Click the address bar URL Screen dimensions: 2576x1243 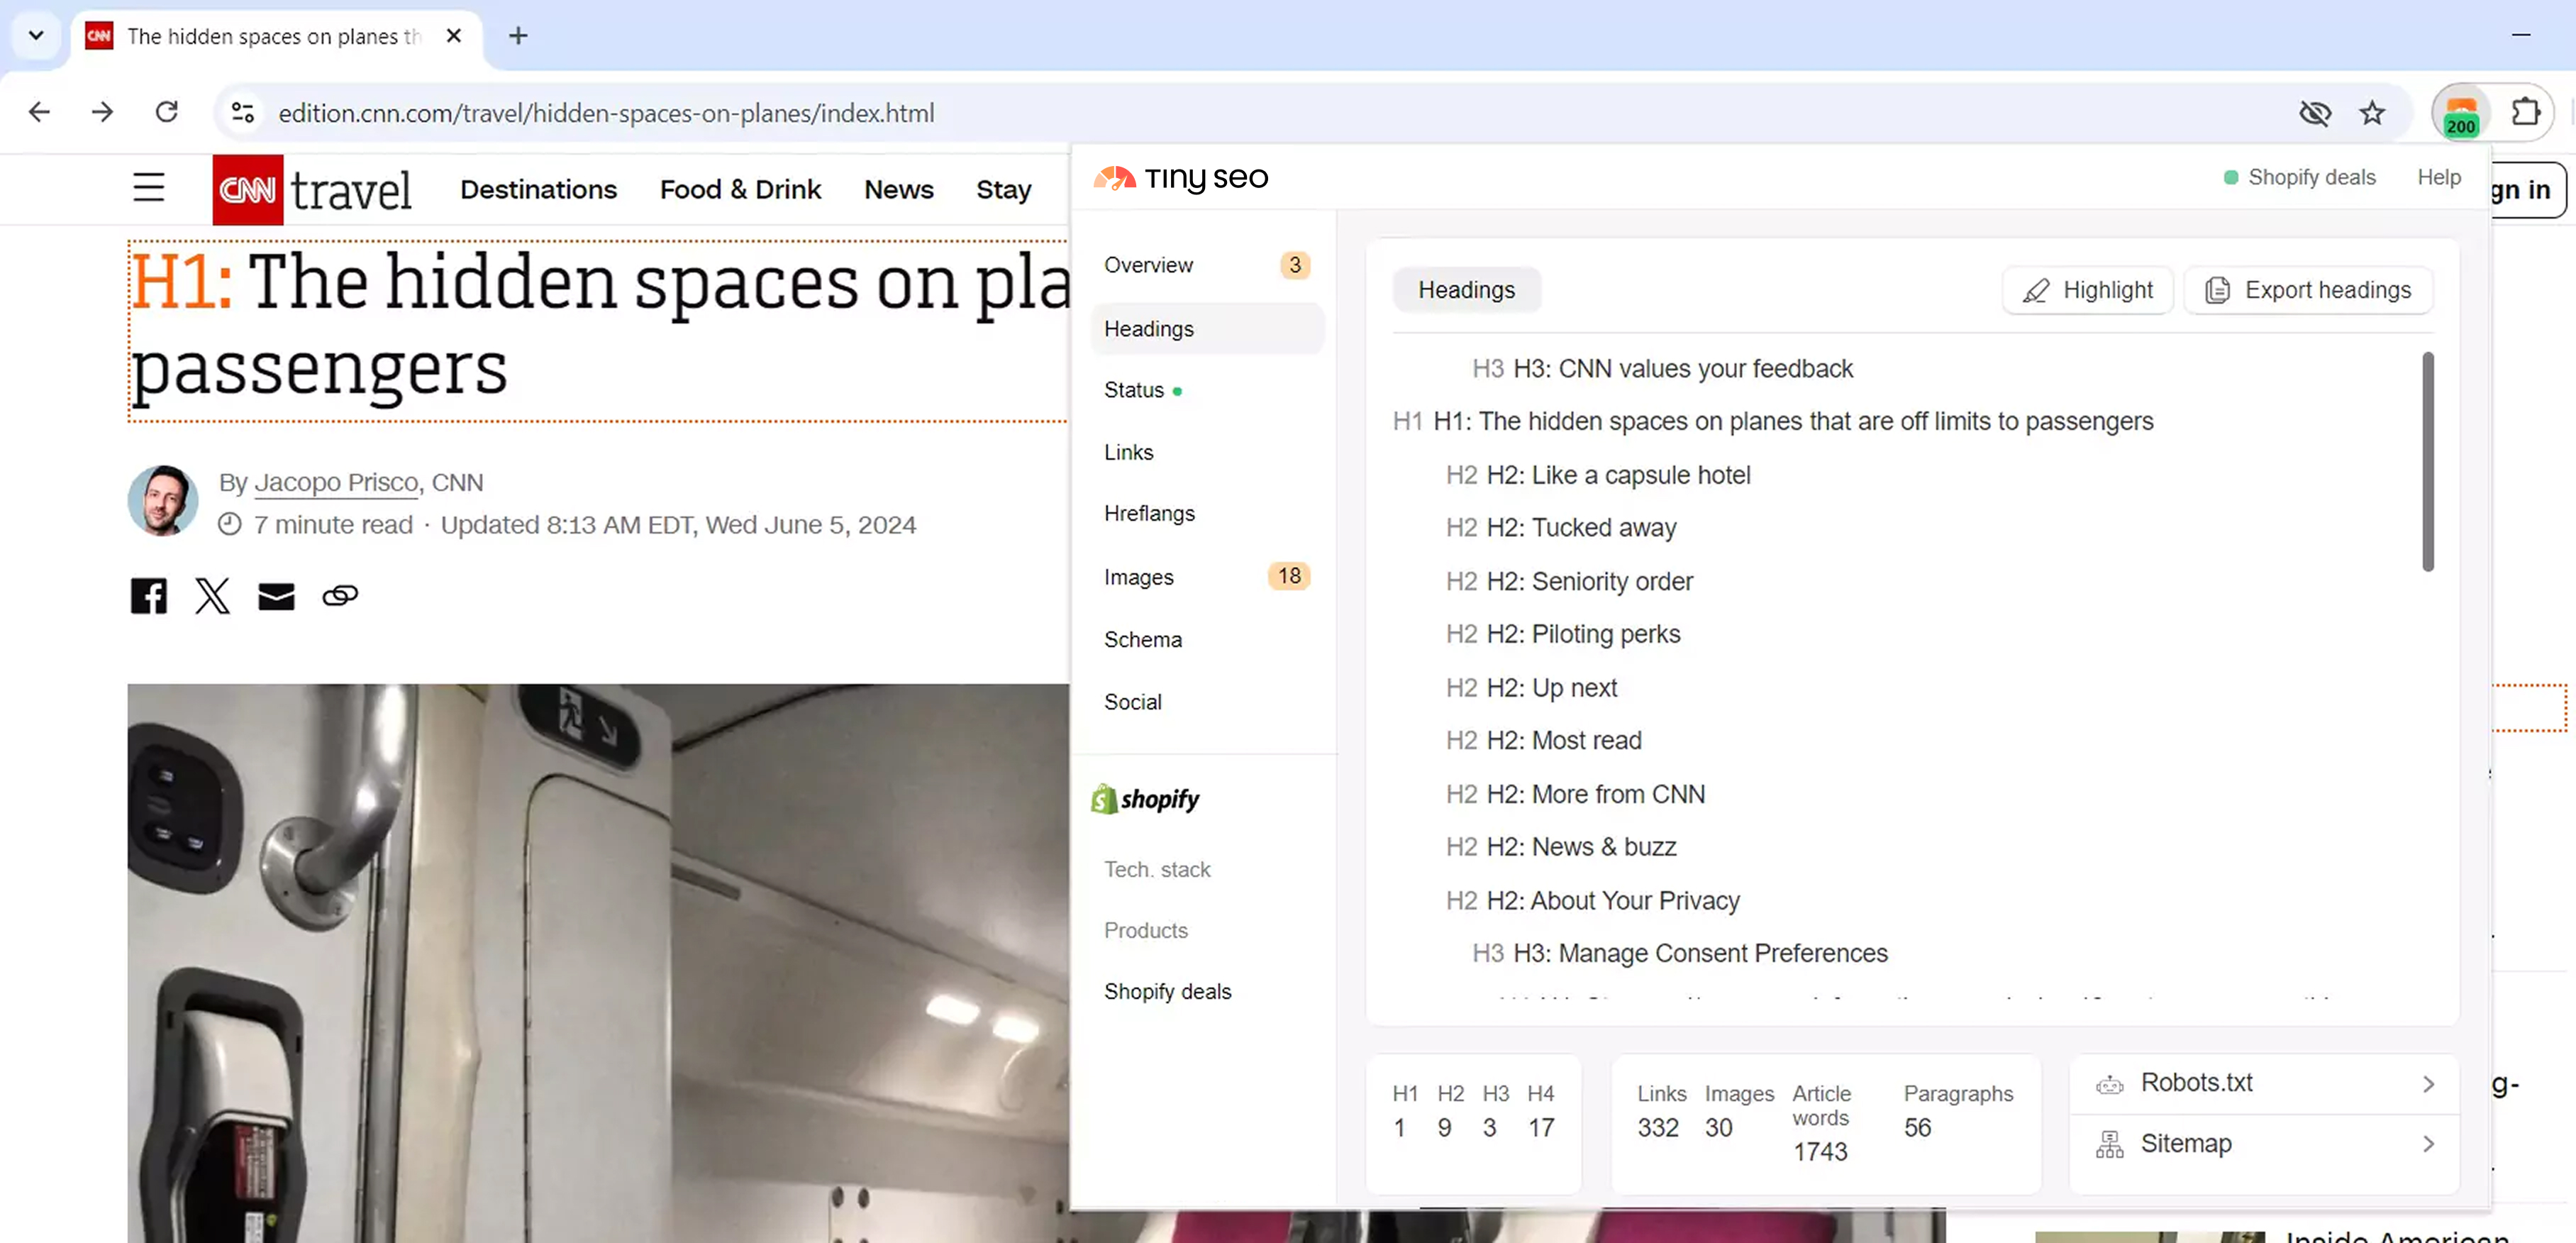606,113
